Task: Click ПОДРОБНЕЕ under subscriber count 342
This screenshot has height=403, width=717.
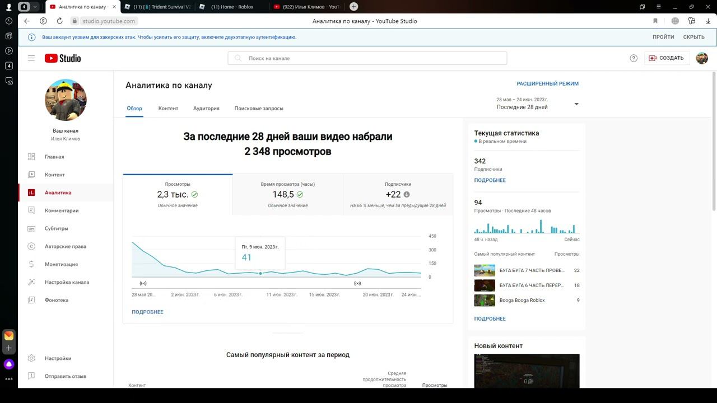Action: (490, 180)
